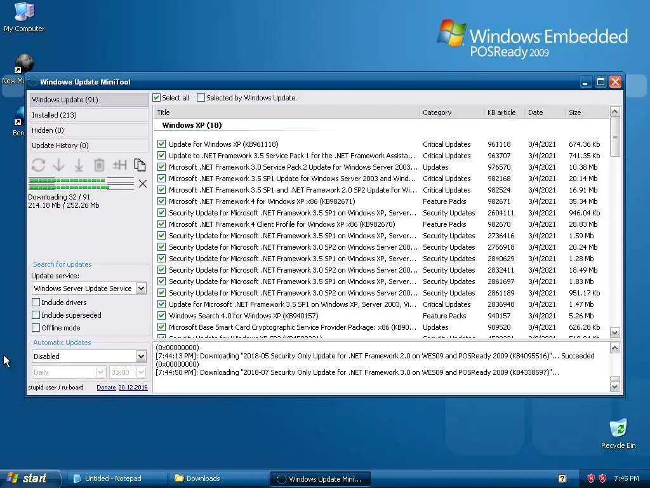Click the copy to clipboard icon
This screenshot has width=650, height=488.
pos(140,165)
